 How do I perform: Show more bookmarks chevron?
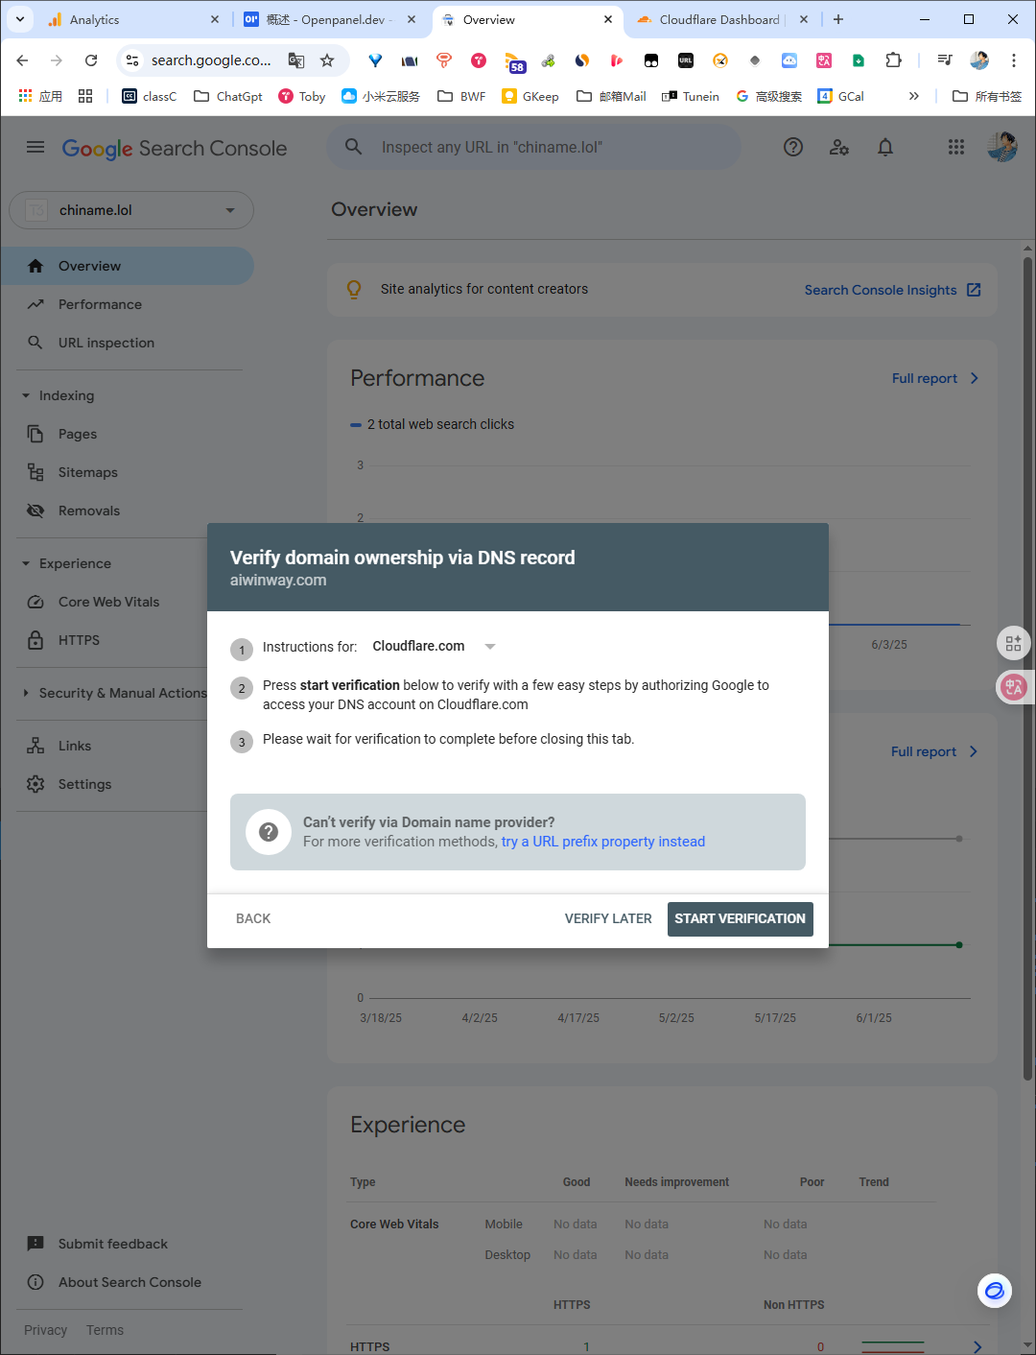click(x=914, y=96)
